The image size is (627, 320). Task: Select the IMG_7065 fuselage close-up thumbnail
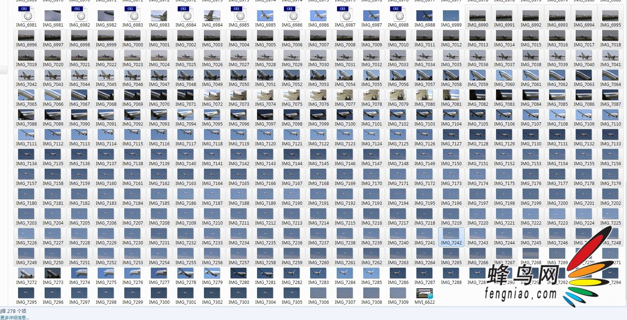tap(26, 95)
